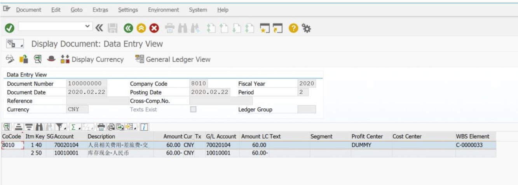Click the Display Currency button
This screenshot has height=185, width=518.
tap(92, 59)
